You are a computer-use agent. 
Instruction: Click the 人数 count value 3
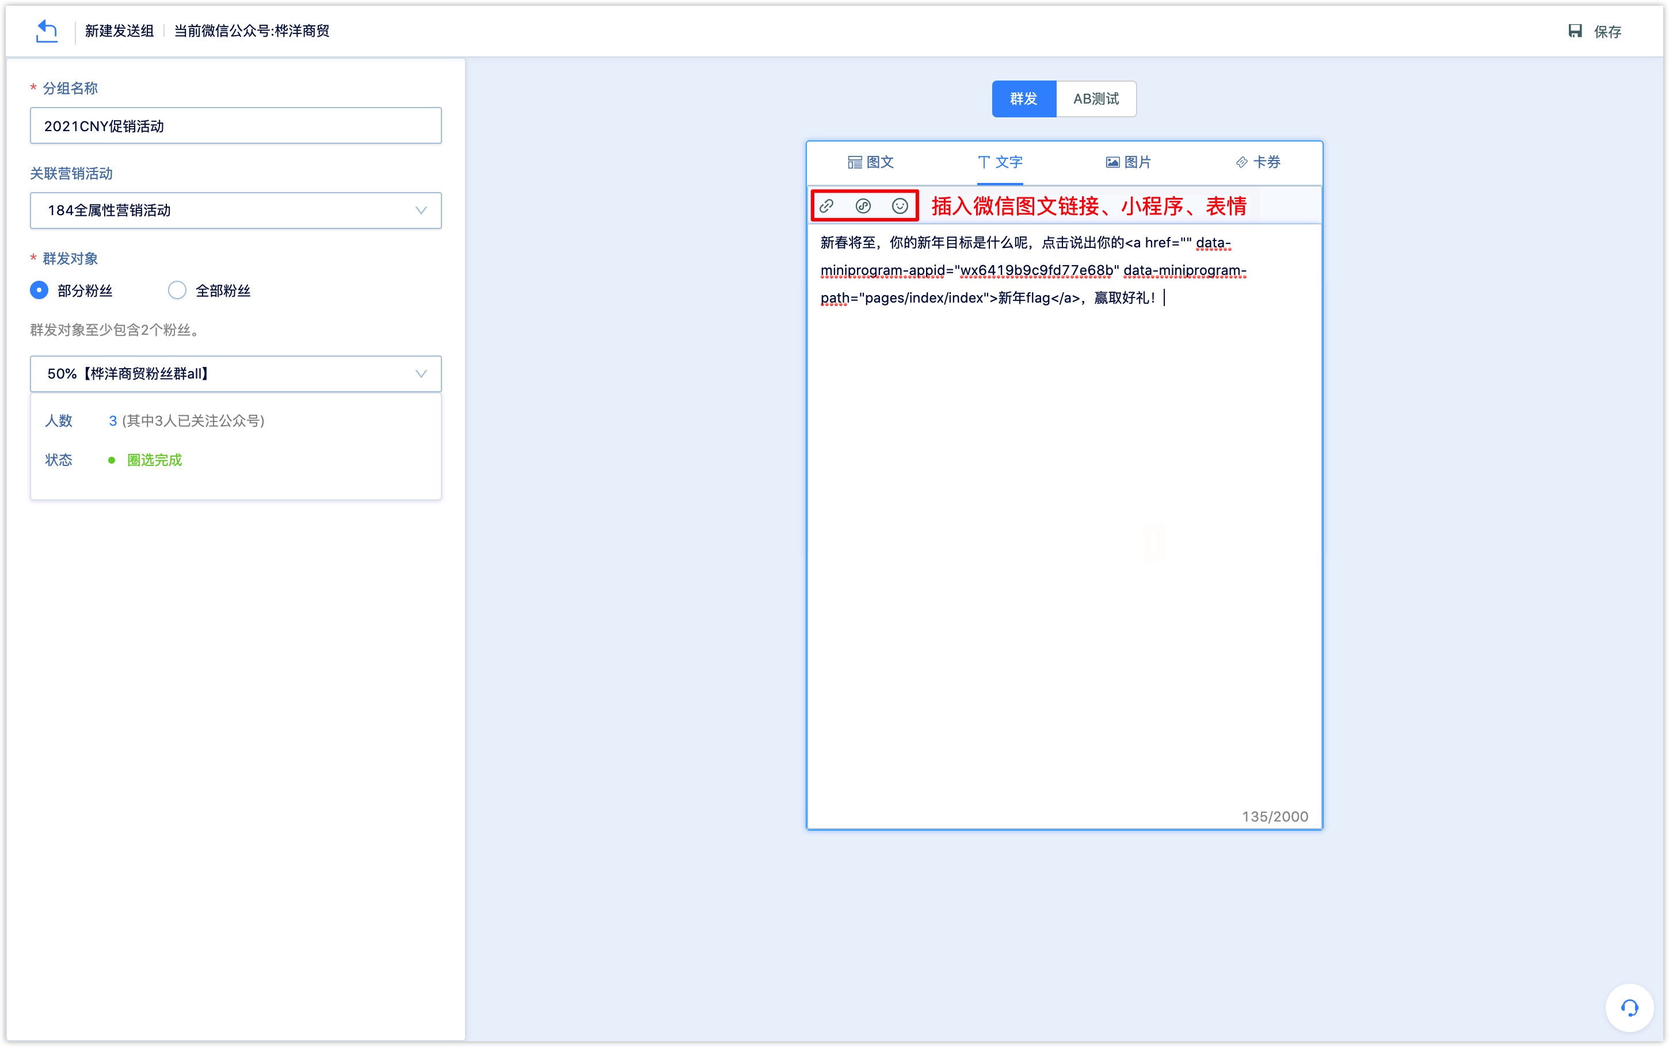[x=113, y=421]
